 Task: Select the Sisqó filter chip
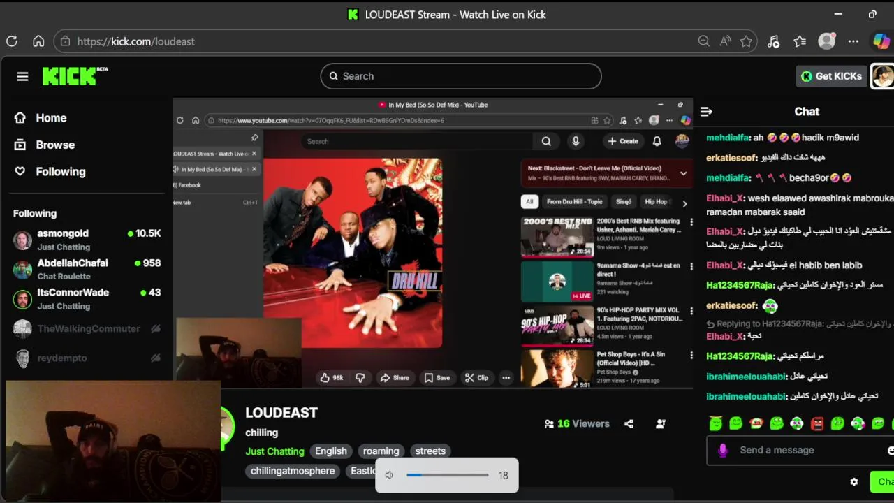tap(624, 202)
